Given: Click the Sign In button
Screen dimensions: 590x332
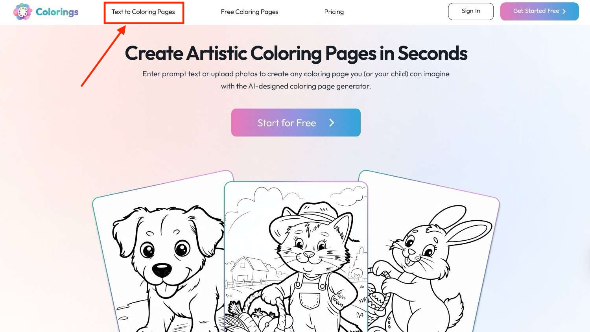Looking at the screenshot, I should tap(470, 11).
